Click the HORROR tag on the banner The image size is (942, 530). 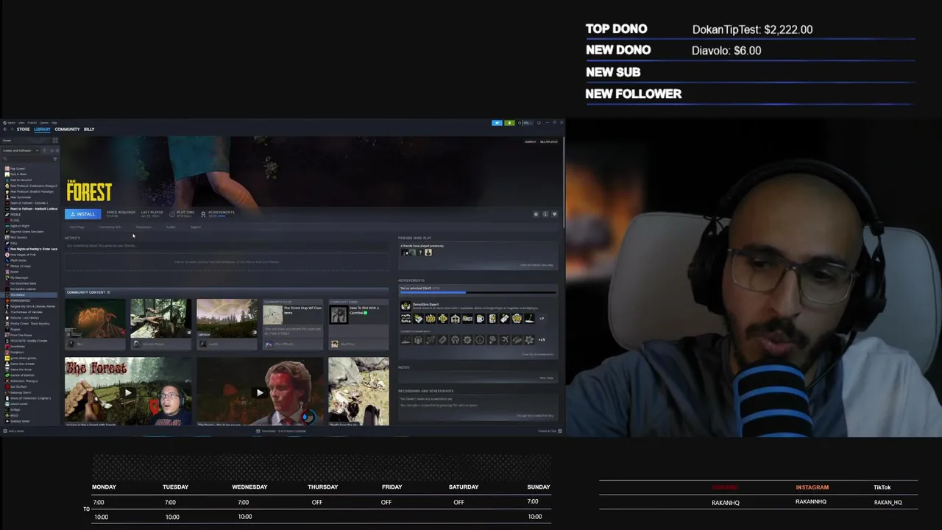click(x=530, y=141)
